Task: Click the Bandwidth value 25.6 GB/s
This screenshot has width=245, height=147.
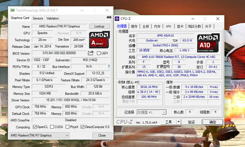Action: [x=95, y=94]
